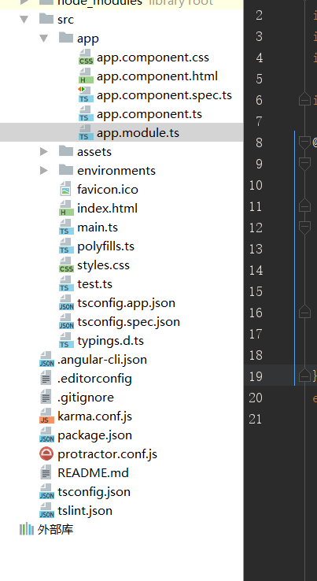Click the index.html H file icon
This screenshot has width=317, height=581.
pyautogui.click(x=66, y=209)
